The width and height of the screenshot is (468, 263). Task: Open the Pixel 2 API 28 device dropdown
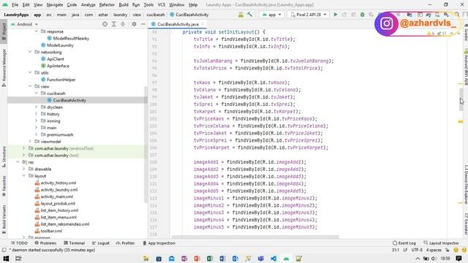pos(309,15)
